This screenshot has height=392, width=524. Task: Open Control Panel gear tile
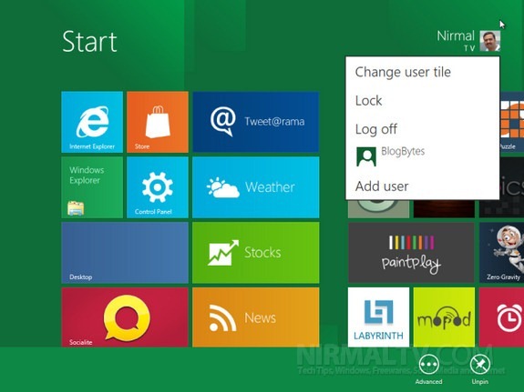click(x=158, y=187)
